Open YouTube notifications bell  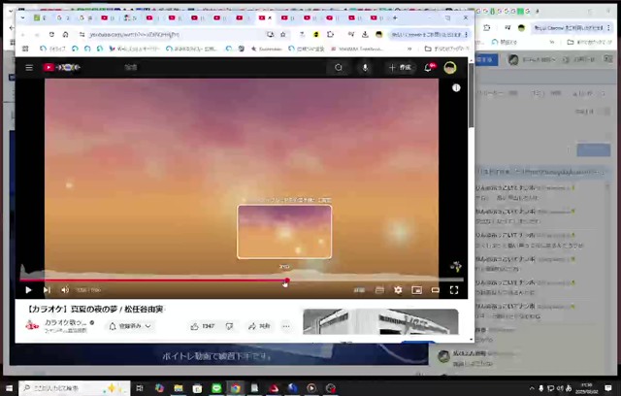tap(428, 68)
